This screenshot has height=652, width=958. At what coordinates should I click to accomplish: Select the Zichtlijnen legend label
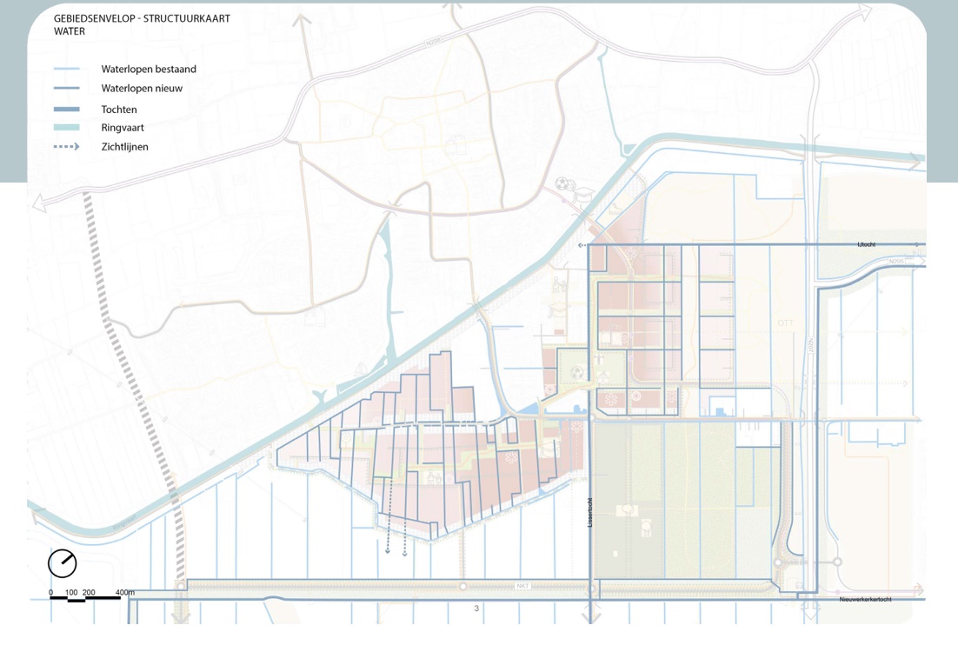[x=124, y=147]
